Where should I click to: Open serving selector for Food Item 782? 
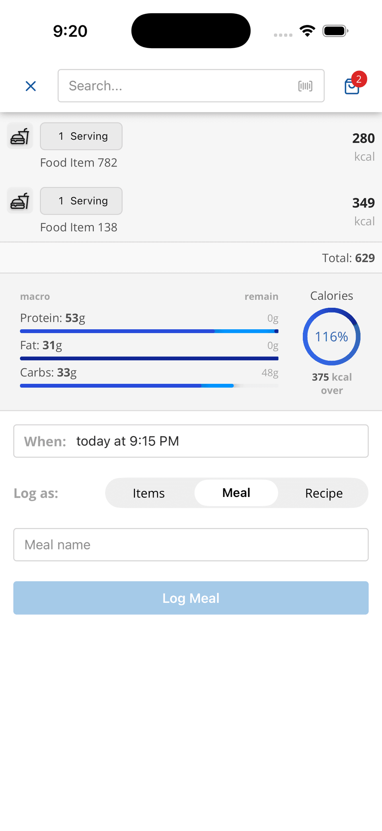pyautogui.click(x=81, y=136)
